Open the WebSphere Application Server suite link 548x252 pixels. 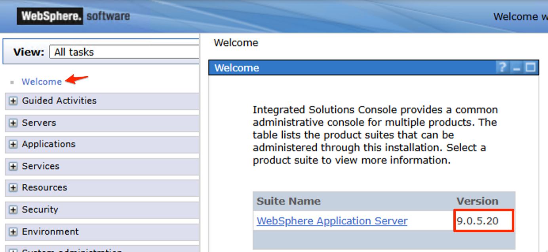pos(332,221)
